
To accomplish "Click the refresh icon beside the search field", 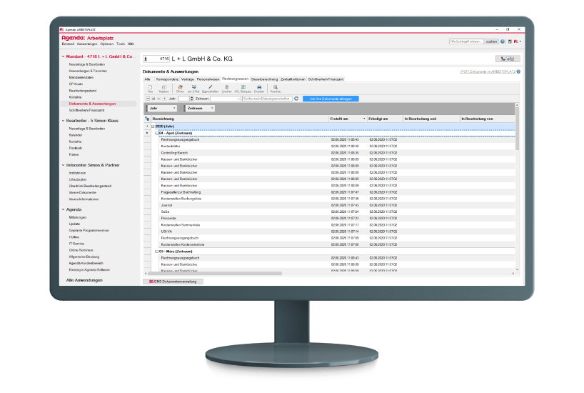I will point(296,99).
